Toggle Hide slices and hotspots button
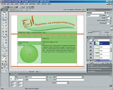Viewport: 113px width, 90px height. (x=3, y=54)
